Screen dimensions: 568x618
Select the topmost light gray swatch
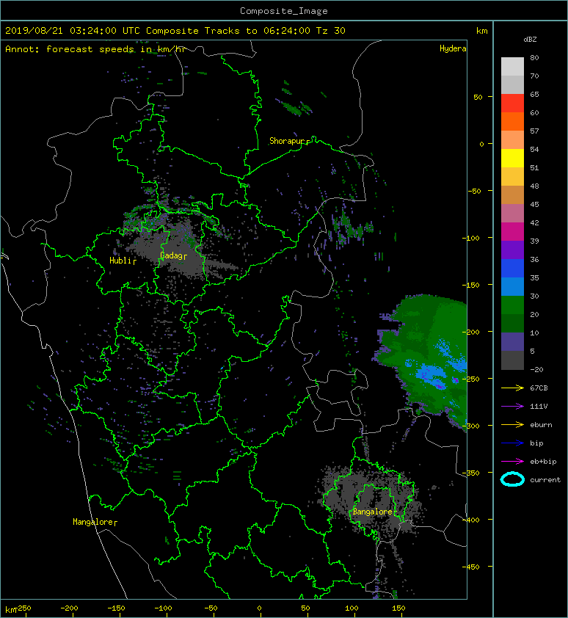[x=512, y=67]
